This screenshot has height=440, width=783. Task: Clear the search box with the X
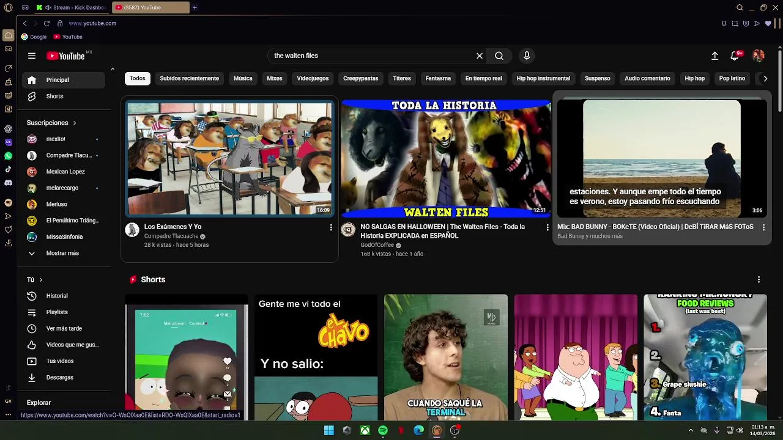tap(480, 56)
